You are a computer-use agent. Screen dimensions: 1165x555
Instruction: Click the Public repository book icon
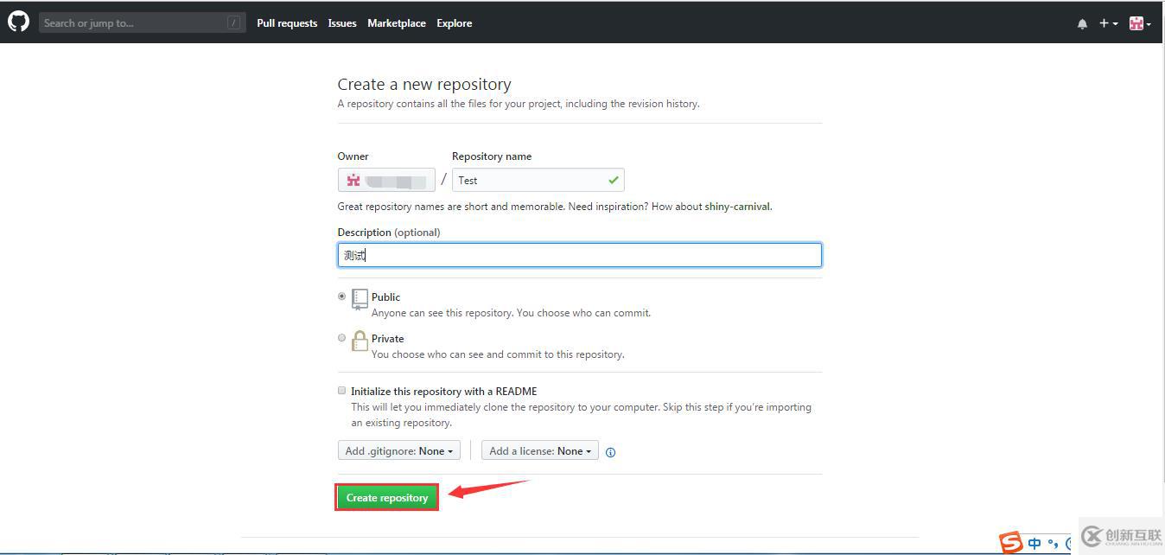(x=360, y=300)
